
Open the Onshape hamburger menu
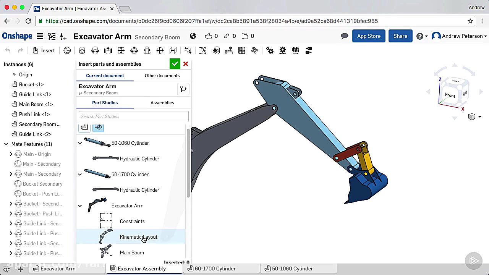[40, 36]
